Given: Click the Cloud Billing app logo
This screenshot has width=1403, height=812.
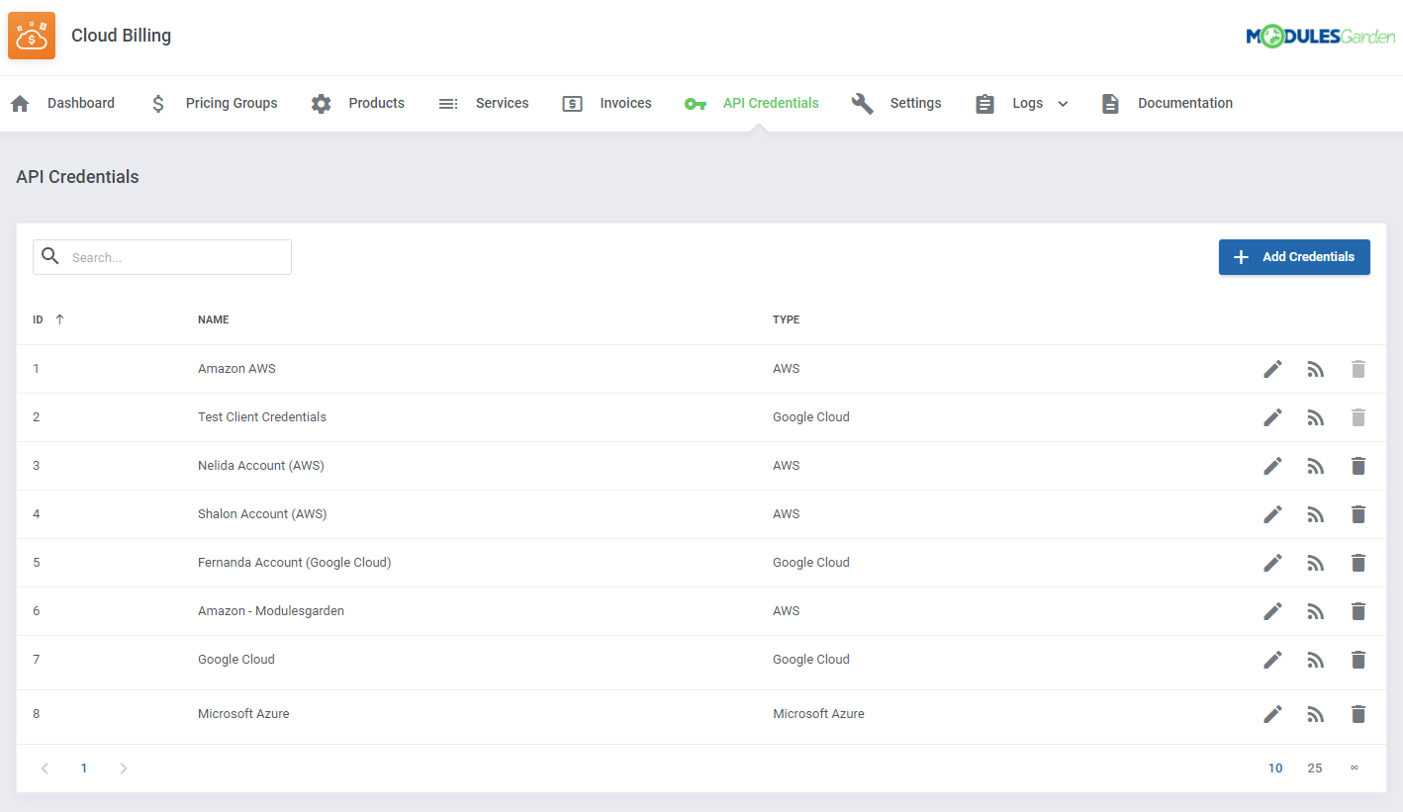Looking at the screenshot, I should pos(32,36).
